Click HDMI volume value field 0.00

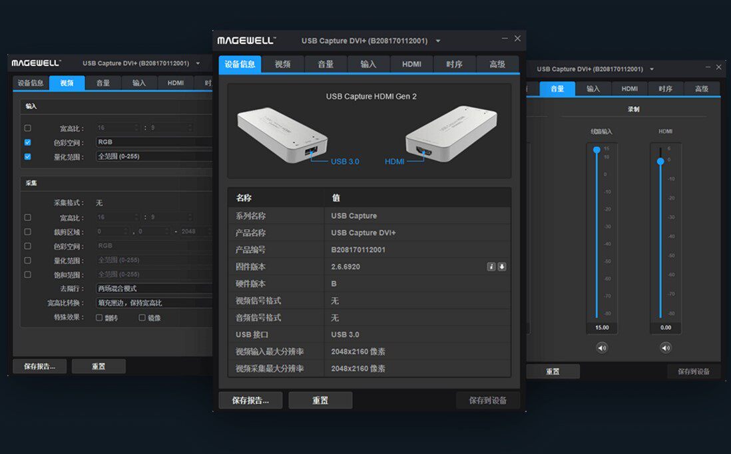pos(666,328)
